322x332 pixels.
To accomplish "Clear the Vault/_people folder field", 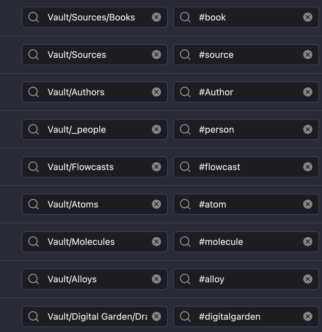I will click(x=156, y=129).
